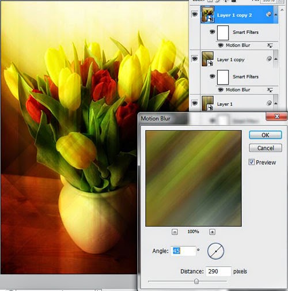Image resolution: width=288 pixels, height=291 pixels.
Task: Select Smart Filters mask of Layer 1 copy 2
Action: 223,33
